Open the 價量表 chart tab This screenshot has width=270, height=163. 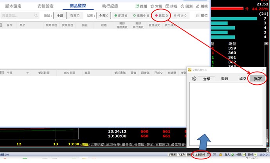point(127,144)
